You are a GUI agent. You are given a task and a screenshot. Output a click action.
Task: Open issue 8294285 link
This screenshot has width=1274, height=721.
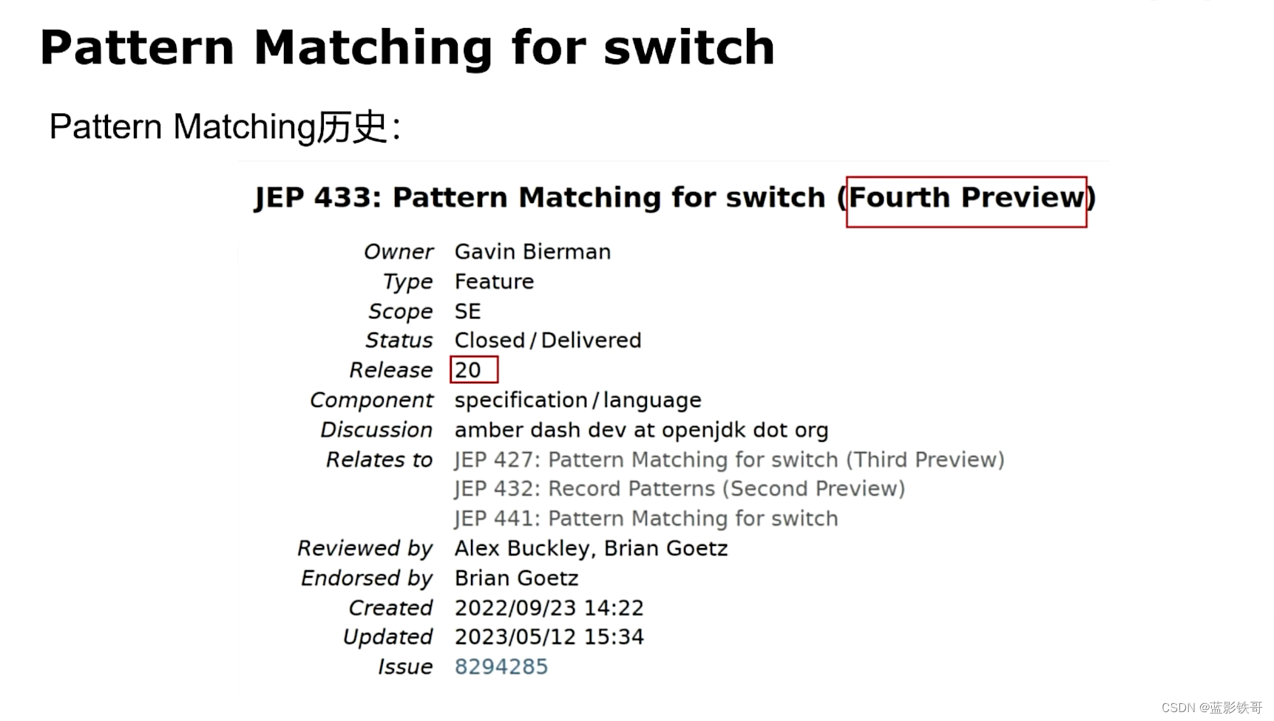click(x=501, y=666)
